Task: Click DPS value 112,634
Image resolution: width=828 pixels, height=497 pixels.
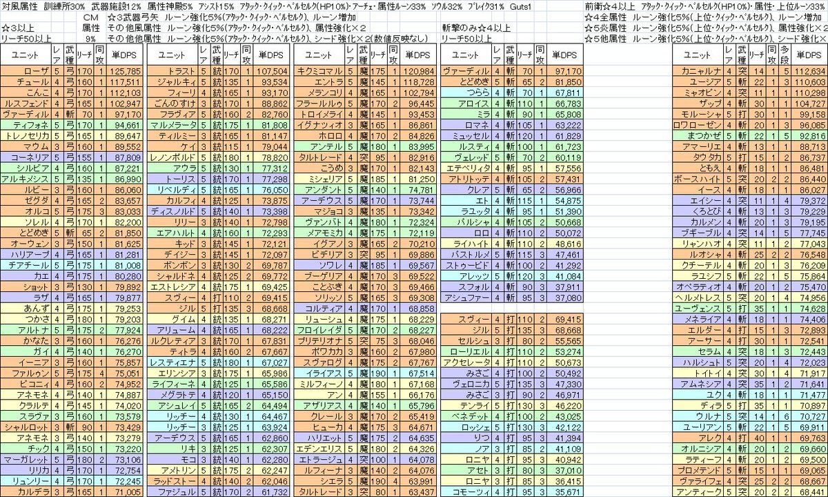Action: coord(811,71)
